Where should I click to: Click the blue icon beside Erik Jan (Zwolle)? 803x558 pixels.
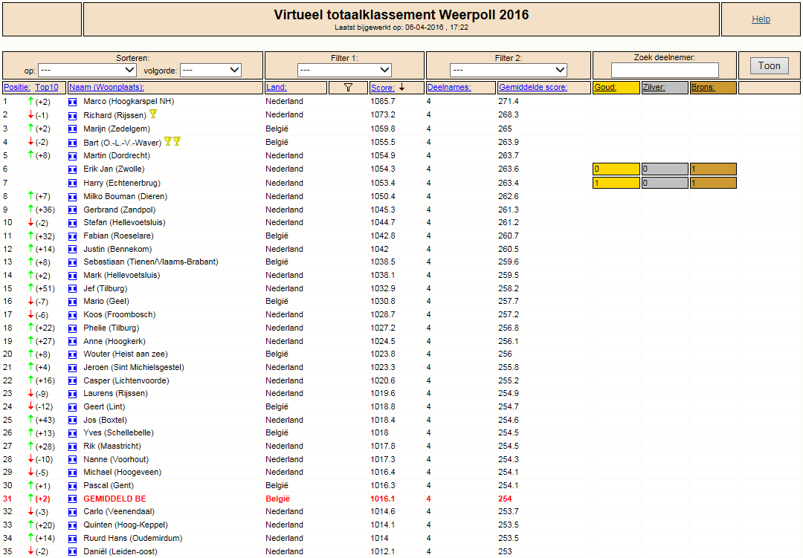coord(73,169)
